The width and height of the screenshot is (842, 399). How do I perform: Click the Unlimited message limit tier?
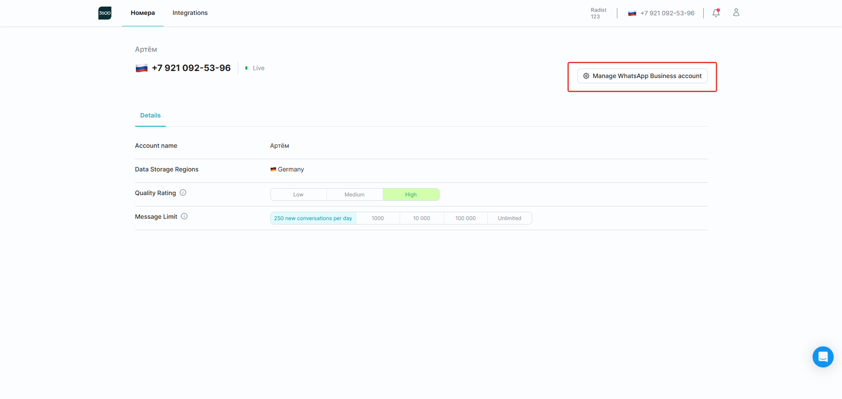coord(509,218)
